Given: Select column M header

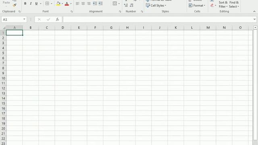Looking at the screenshot, I should click(x=208, y=28).
